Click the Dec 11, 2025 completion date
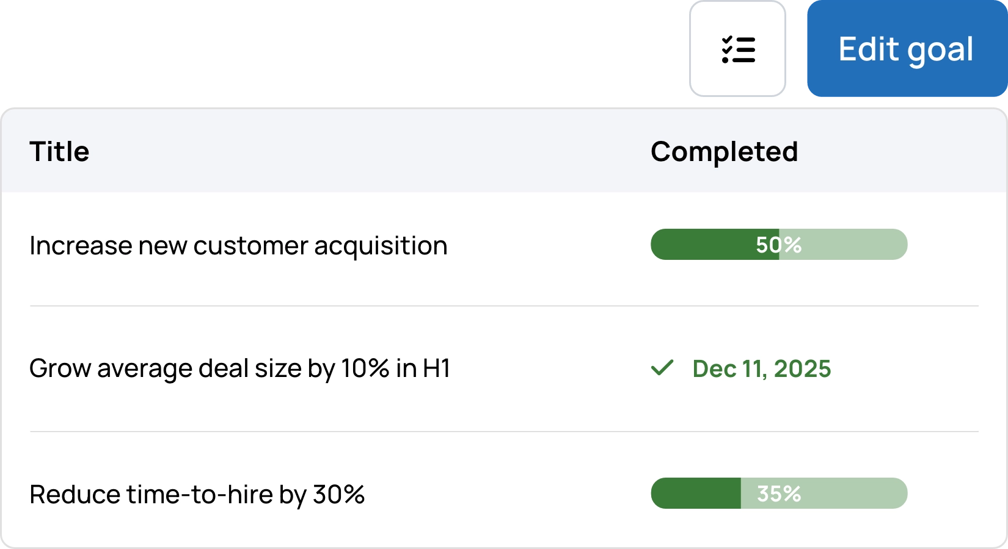This screenshot has height=549, width=1008. click(x=761, y=369)
